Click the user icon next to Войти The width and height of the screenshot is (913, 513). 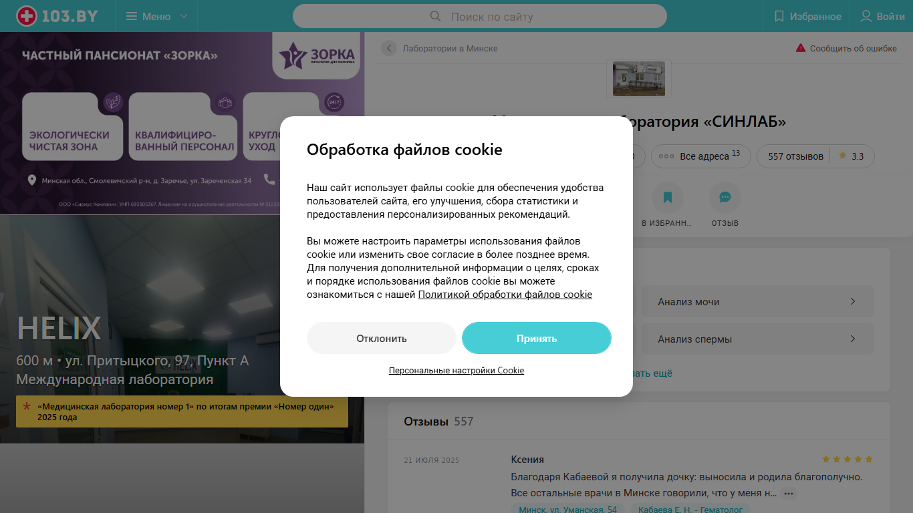[866, 16]
